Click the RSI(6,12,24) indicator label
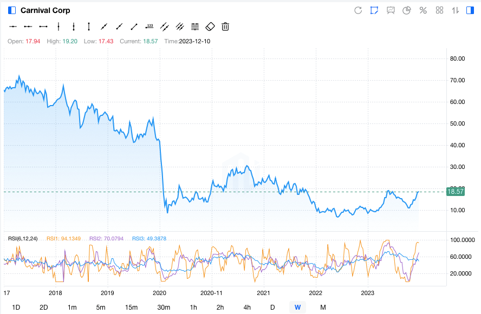 (23, 238)
